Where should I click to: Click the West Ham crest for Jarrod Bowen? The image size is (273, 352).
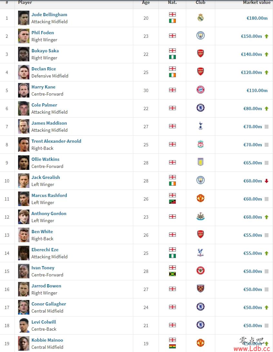200,289
